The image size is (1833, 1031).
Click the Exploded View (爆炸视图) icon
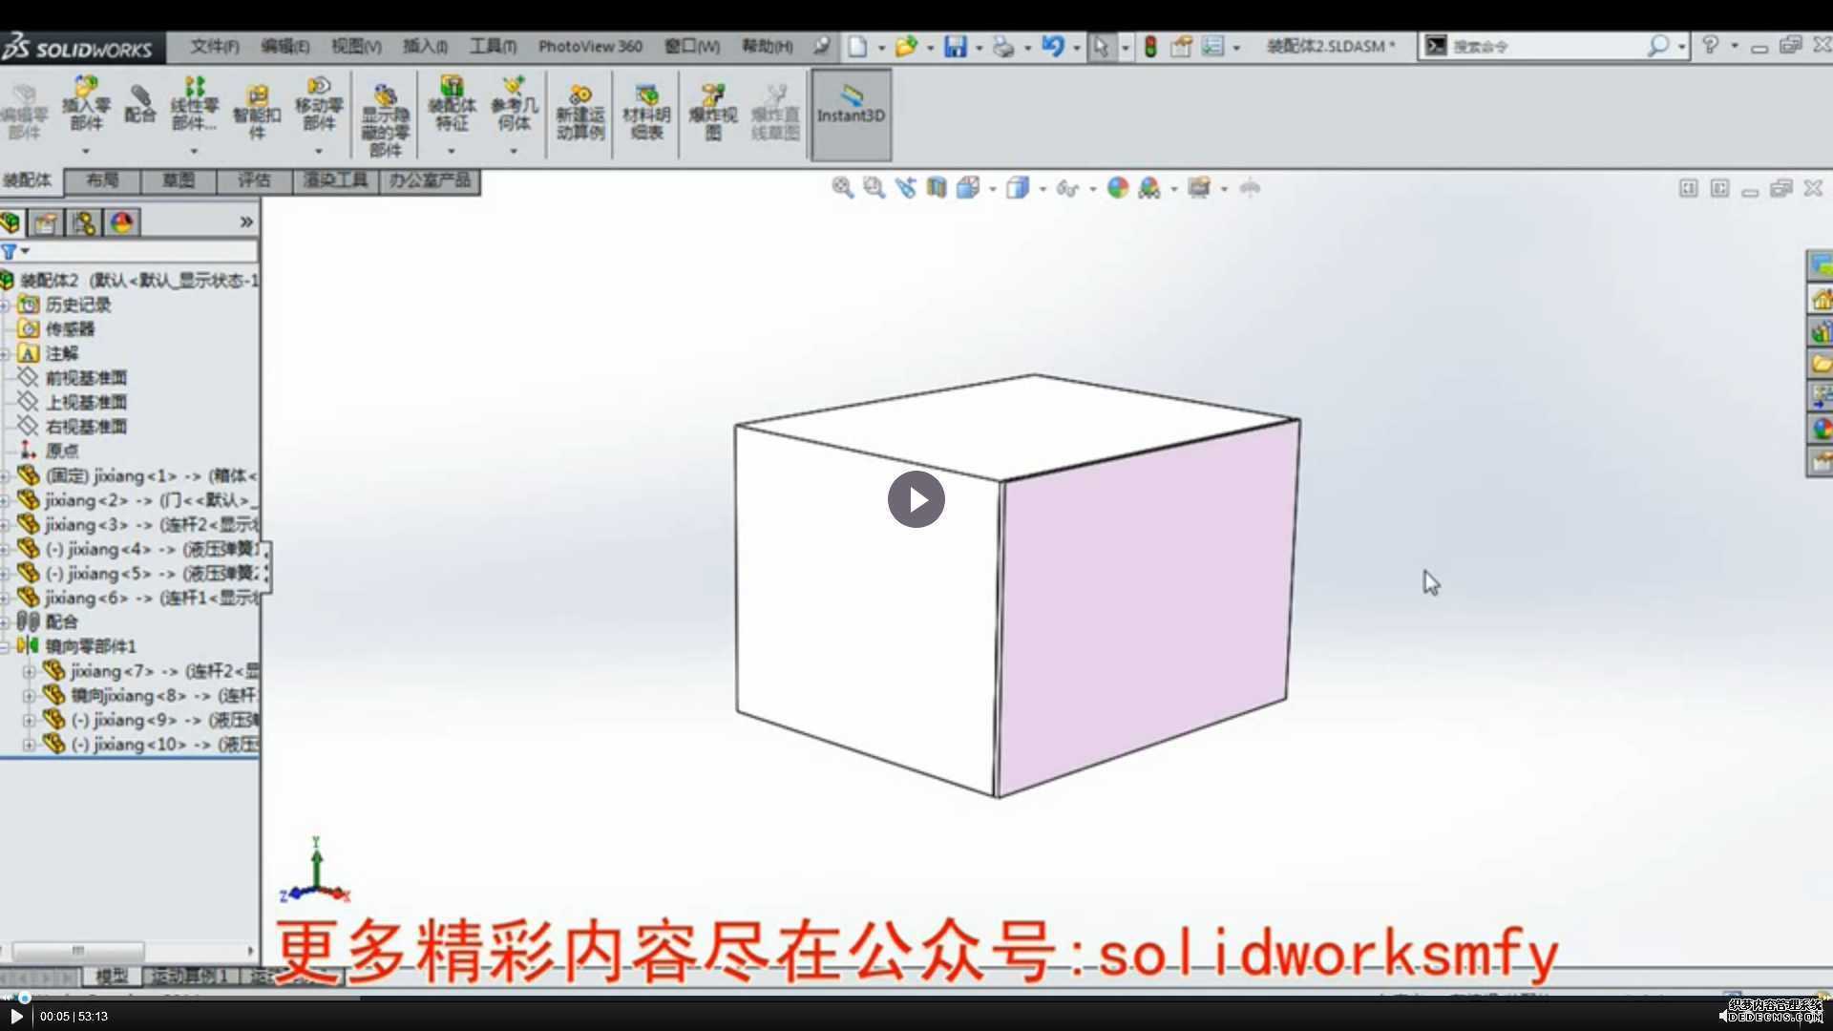(712, 113)
